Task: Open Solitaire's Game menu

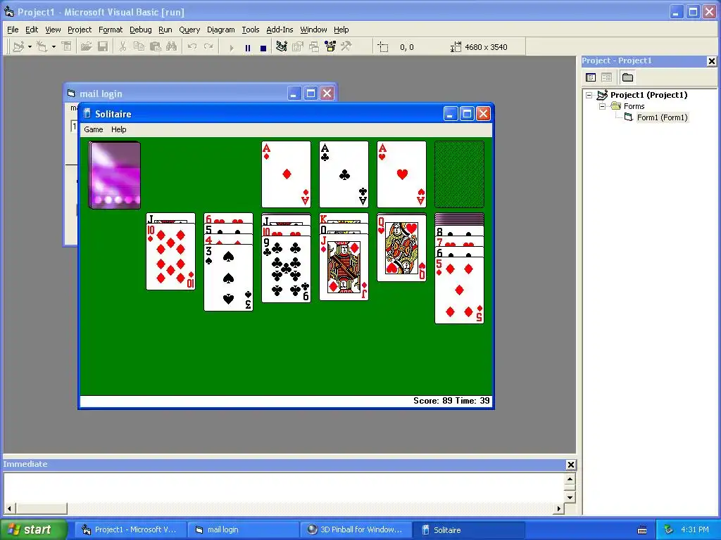Action: pos(94,129)
